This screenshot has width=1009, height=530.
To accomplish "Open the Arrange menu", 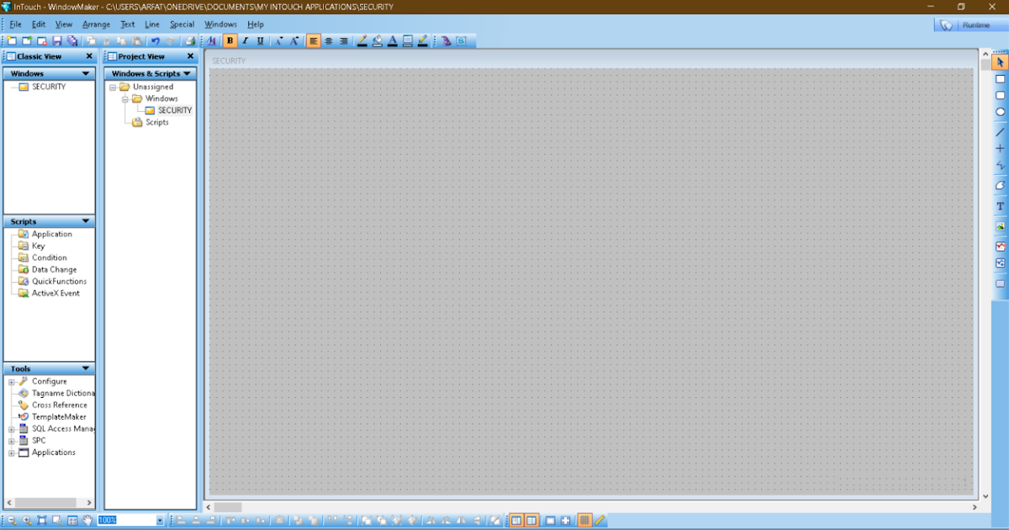I will [96, 24].
